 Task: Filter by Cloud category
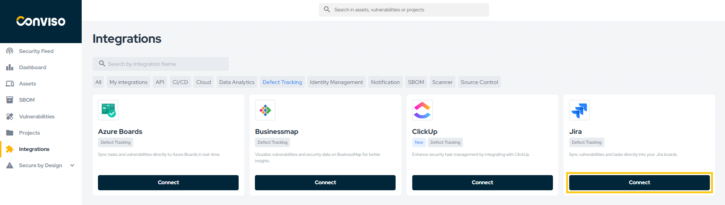(x=203, y=82)
